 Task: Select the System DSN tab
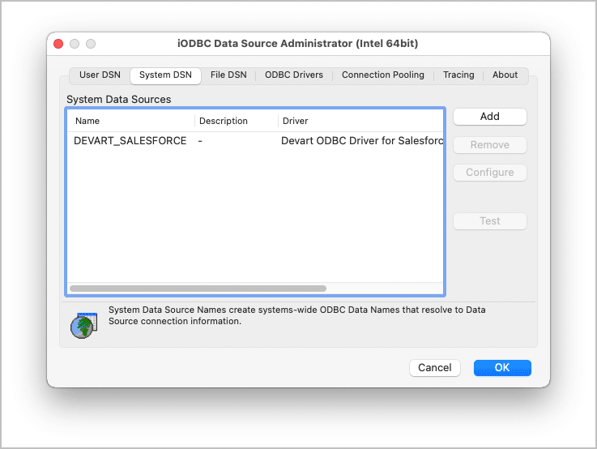pyautogui.click(x=165, y=75)
